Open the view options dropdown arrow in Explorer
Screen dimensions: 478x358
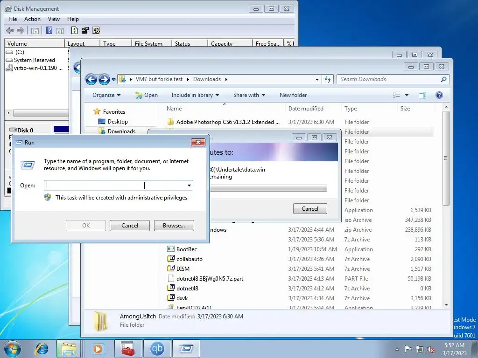pos(407,95)
